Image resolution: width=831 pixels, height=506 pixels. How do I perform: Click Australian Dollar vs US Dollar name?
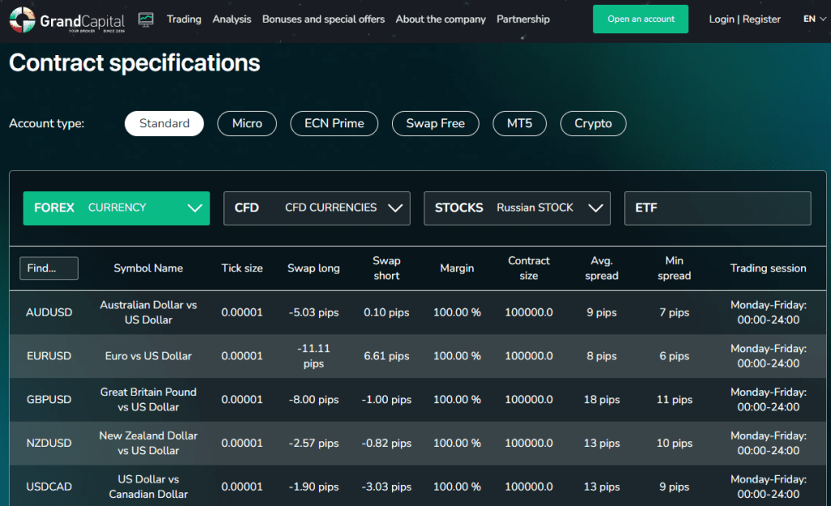tap(149, 312)
